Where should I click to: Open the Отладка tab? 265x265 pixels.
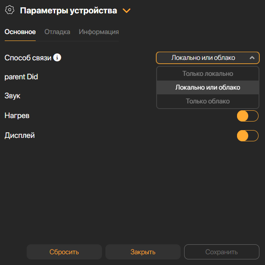click(x=57, y=32)
